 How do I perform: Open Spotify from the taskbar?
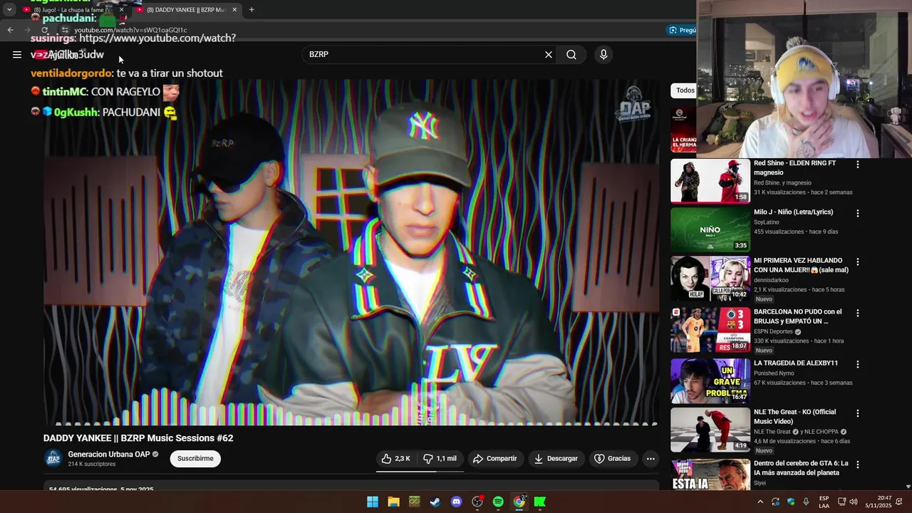pyautogui.click(x=498, y=502)
